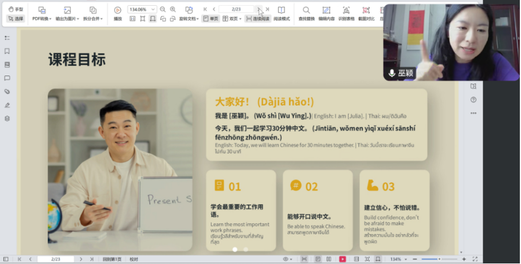This screenshot has height=264, width=521.
Task: Open the outline panel in left sidebar
Action: point(7,38)
